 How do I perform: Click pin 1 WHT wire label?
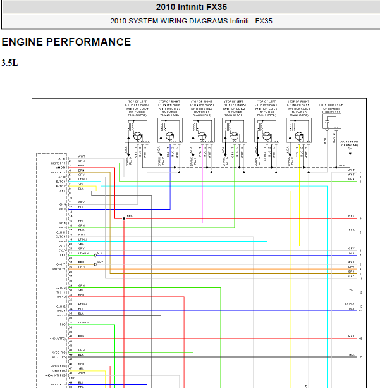pyautogui.click(x=82, y=156)
